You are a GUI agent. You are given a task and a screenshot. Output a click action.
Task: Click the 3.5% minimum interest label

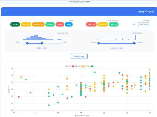(18, 42)
